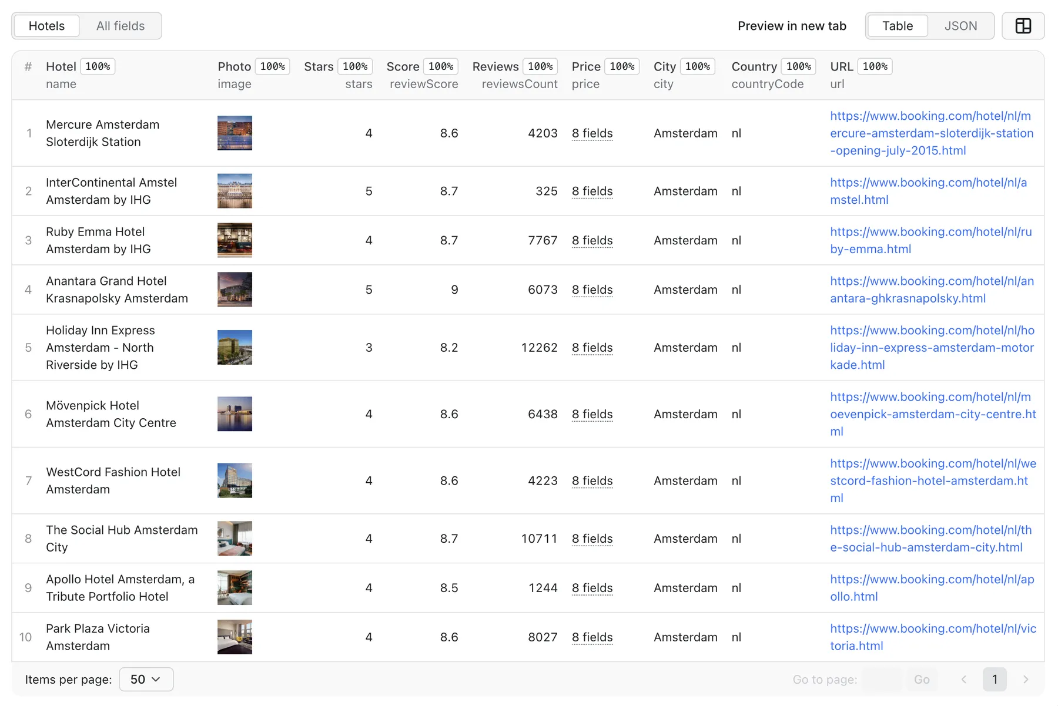Expand 8 fields price for Anantara Grand
Viewport: 1058px width, 706px height.
[592, 290]
